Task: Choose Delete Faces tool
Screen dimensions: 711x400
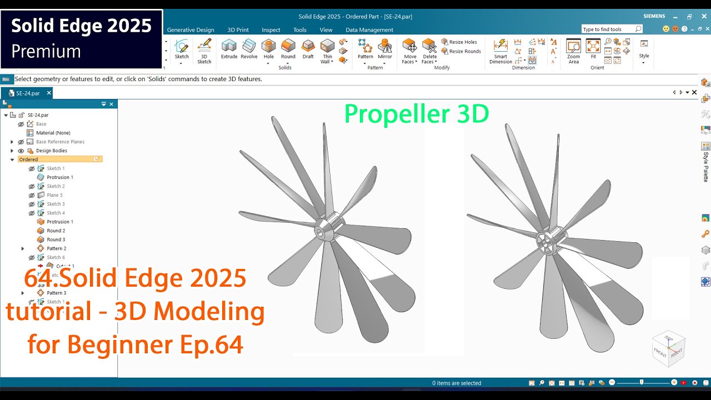Action: [x=429, y=51]
